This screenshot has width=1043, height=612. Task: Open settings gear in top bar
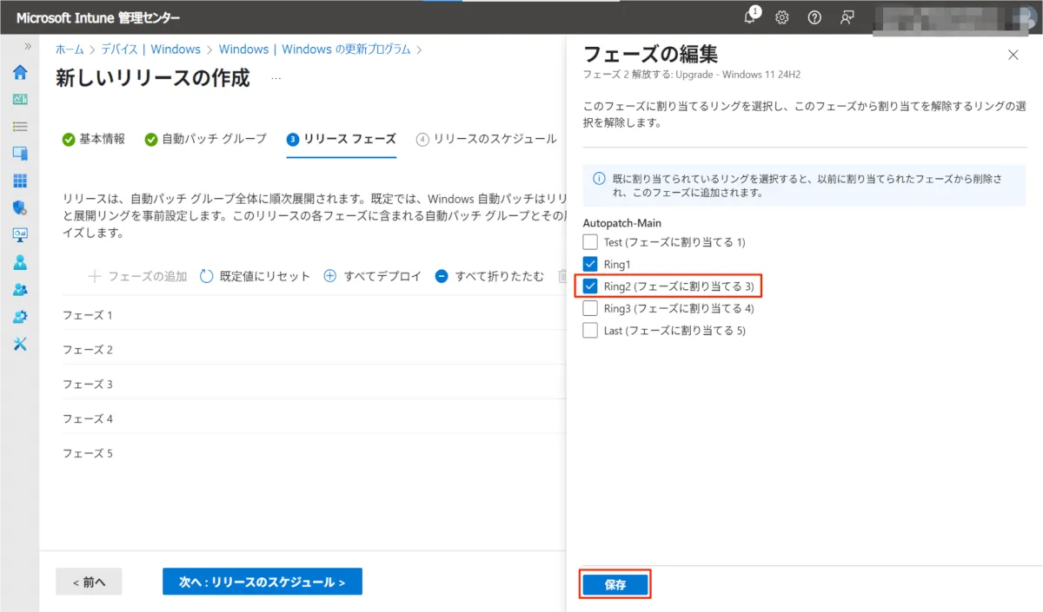782,17
